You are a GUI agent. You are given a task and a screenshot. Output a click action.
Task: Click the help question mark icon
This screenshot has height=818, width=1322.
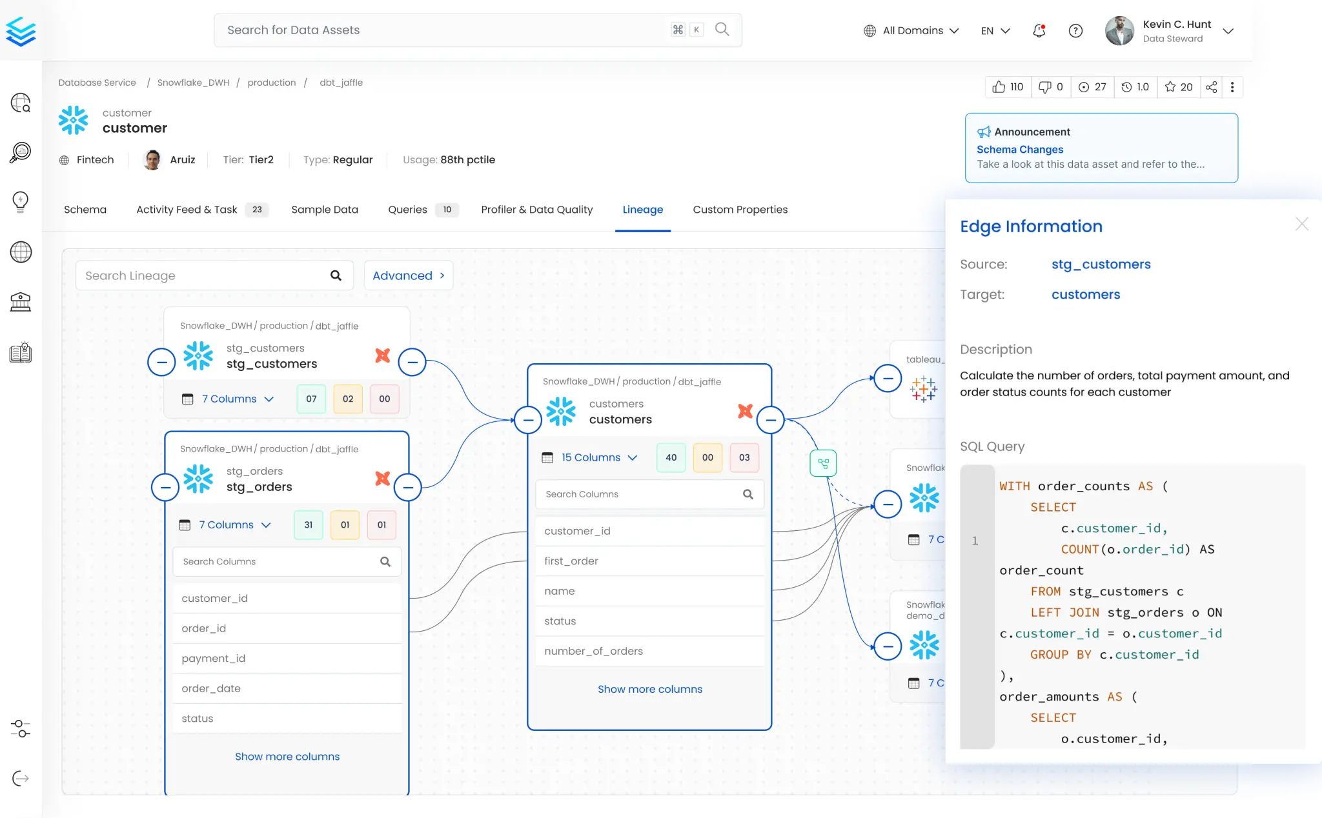(1075, 30)
